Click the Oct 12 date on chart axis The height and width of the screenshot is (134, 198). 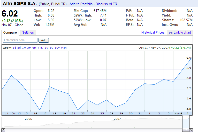tap(16, 113)
